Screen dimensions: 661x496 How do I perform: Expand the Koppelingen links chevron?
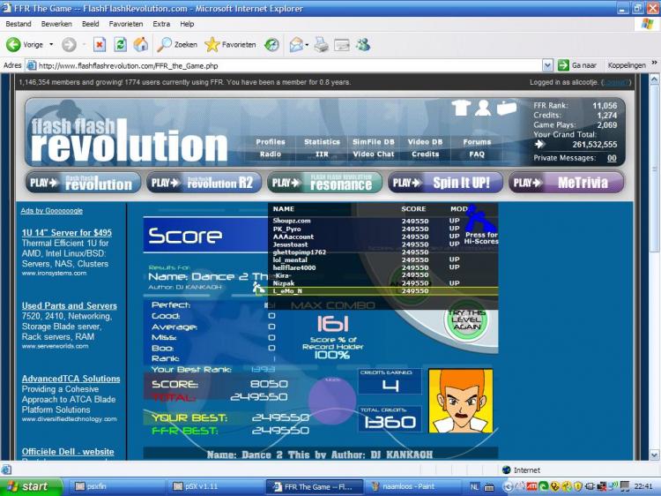(x=654, y=63)
